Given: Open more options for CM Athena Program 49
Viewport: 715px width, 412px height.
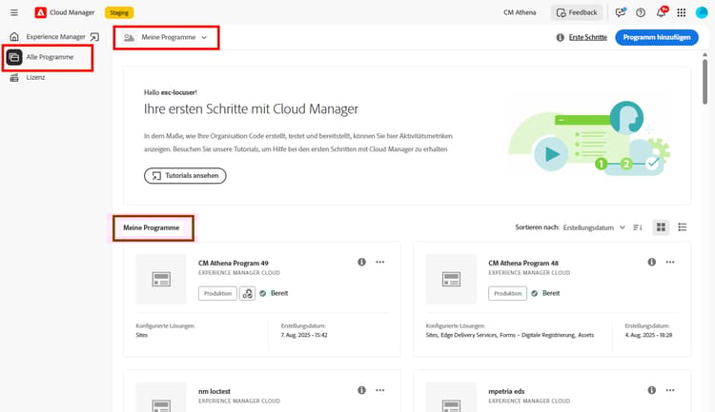Looking at the screenshot, I should click(x=379, y=263).
